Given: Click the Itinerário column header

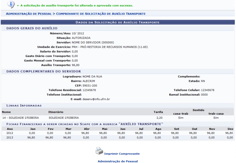Looking at the screenshot, I should point(56,112).
